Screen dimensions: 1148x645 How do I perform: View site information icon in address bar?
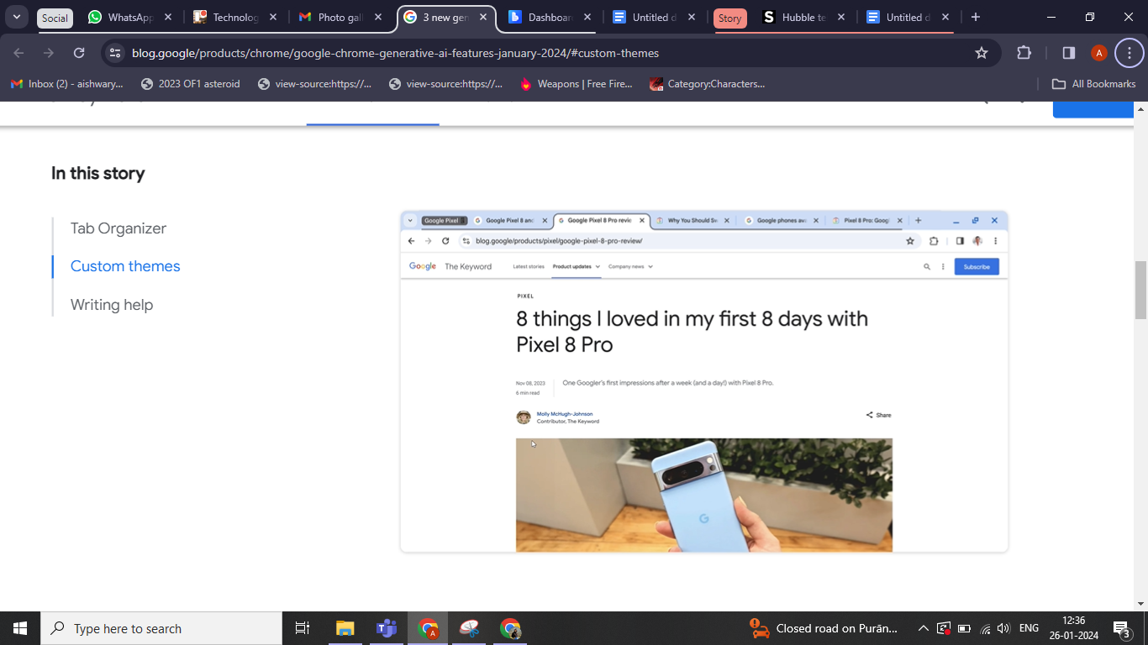(115, 53)
